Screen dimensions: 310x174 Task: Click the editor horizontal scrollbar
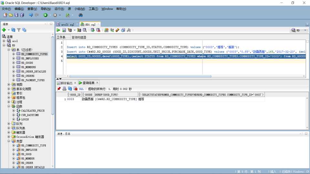click(140, 76)
